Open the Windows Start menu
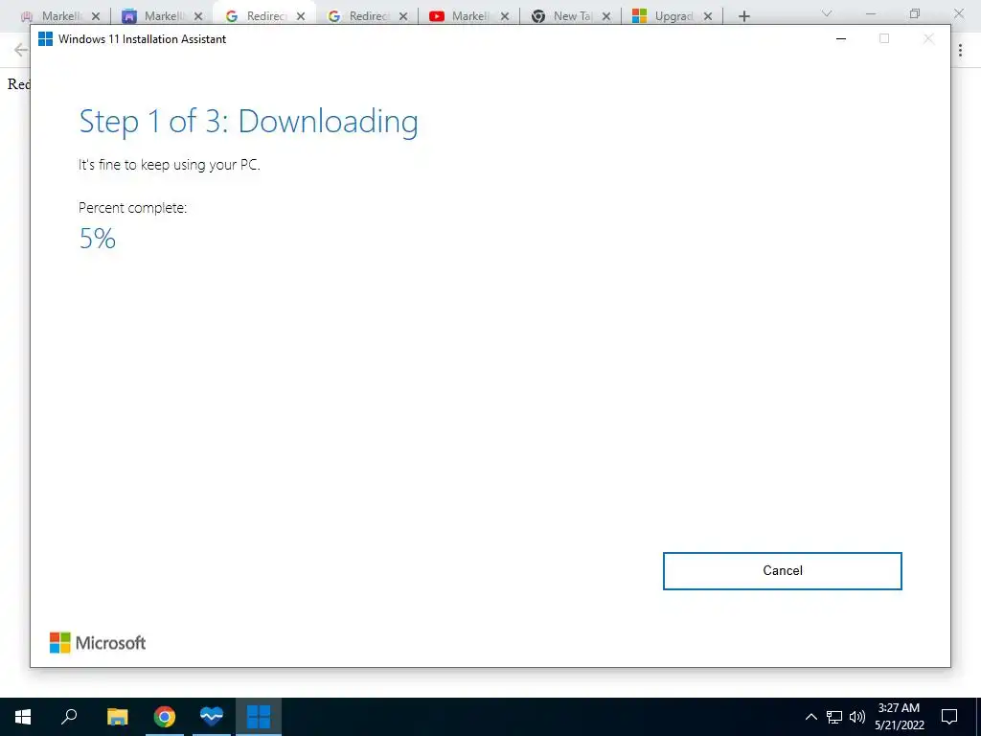The width and height of the screenshot is (981, 736). 23,717
